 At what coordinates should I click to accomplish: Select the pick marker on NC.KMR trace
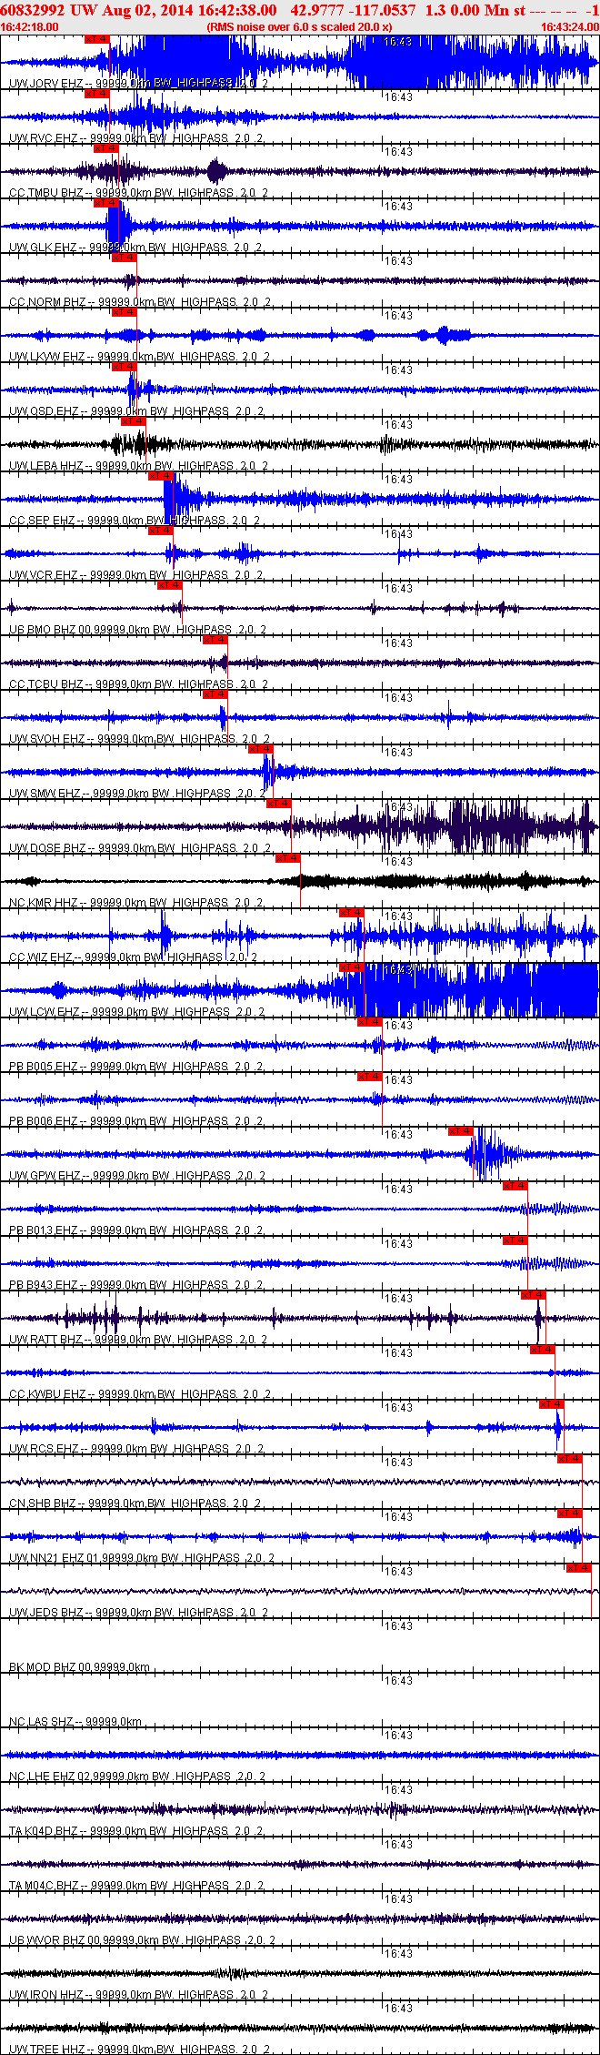click(287, 858)
